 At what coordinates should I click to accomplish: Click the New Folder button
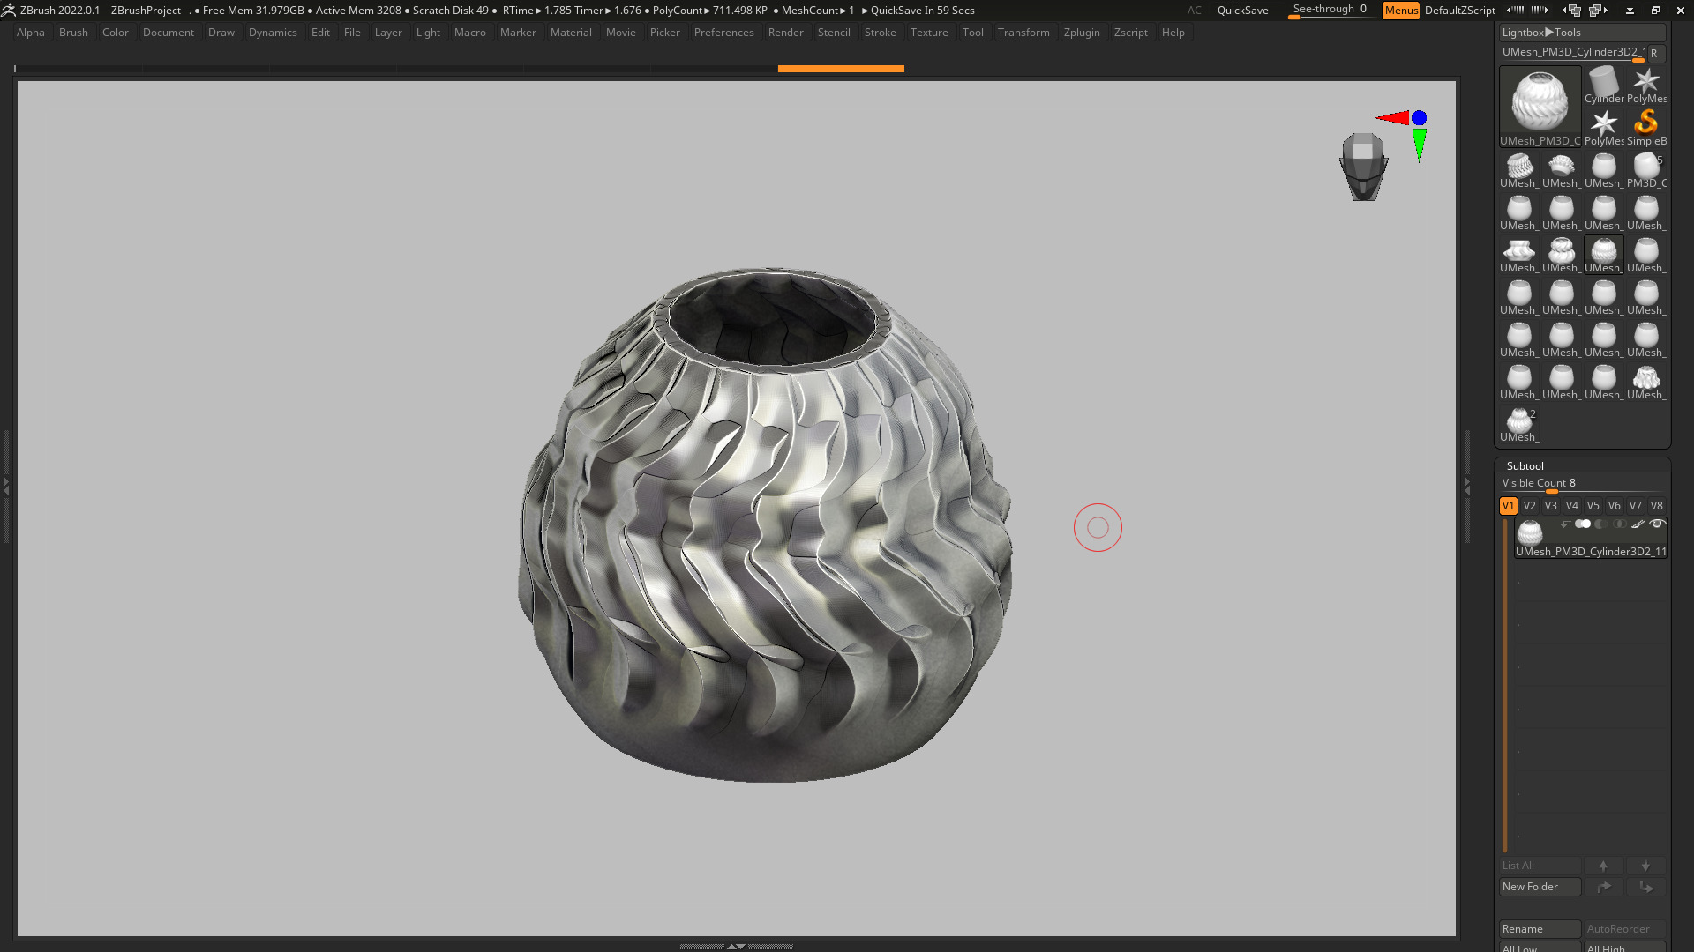click(1540, 887)
